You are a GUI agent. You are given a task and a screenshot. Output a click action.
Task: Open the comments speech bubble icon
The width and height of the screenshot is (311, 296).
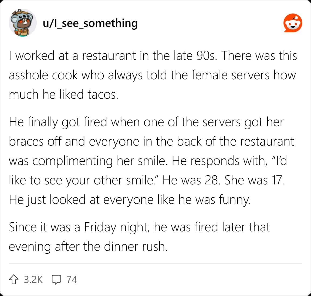point(56,279)
